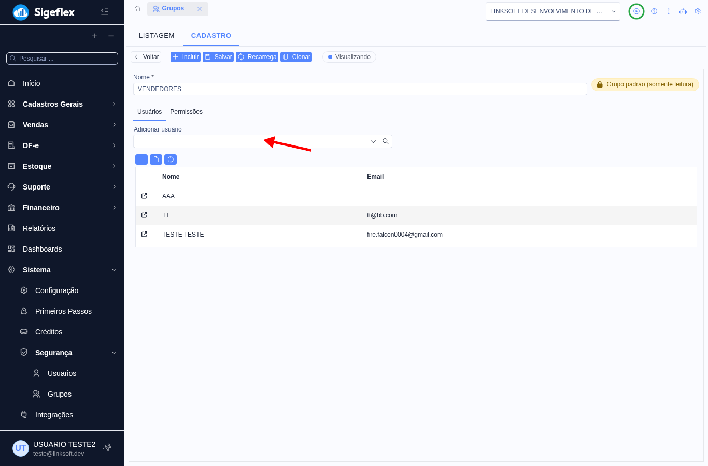The height and width of the screenshot is (466, 708).
Task: Click the search magnifier in Adicionar usuário
Action: (386, 141)
